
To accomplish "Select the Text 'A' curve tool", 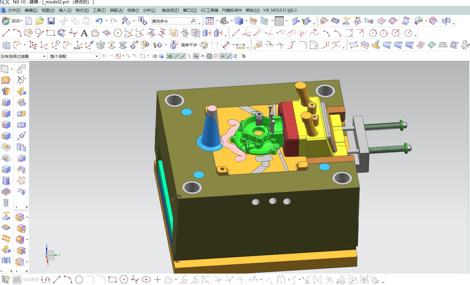I will [84, 33].
